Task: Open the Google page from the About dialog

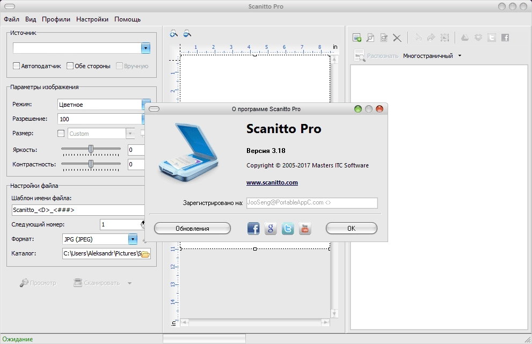Action: tap(271, 229)
